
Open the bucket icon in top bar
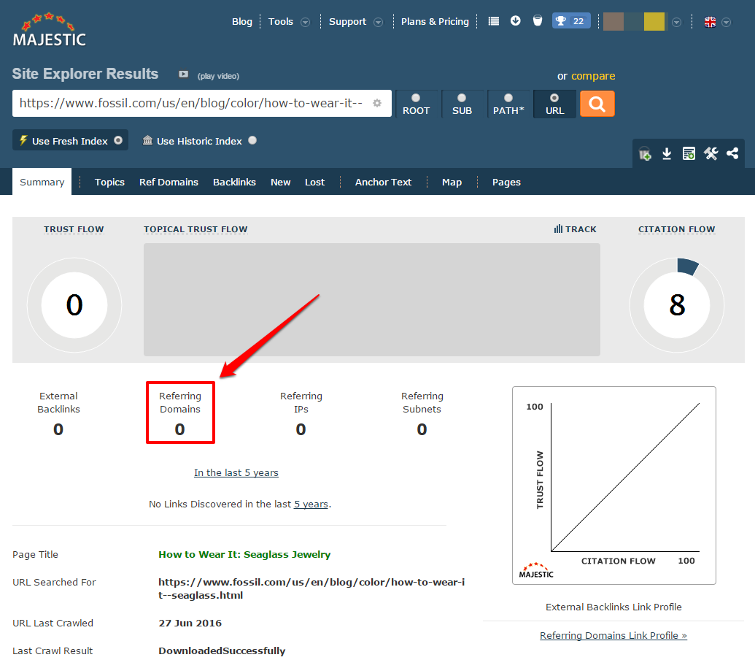click(x=538, y=20)
